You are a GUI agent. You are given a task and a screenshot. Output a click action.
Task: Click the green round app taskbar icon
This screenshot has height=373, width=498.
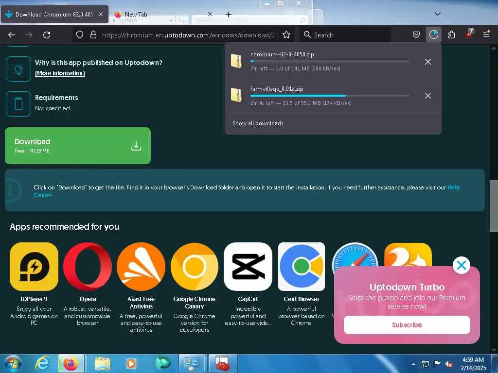pos(162,363)
